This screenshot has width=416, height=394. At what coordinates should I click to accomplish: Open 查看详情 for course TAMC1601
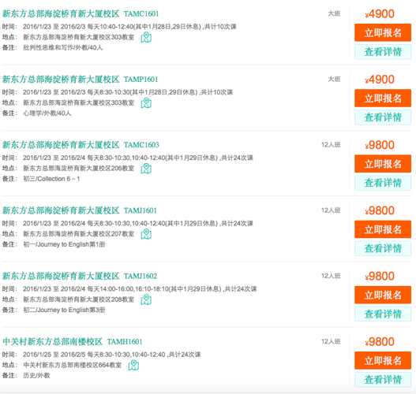(x=383, y=52)
